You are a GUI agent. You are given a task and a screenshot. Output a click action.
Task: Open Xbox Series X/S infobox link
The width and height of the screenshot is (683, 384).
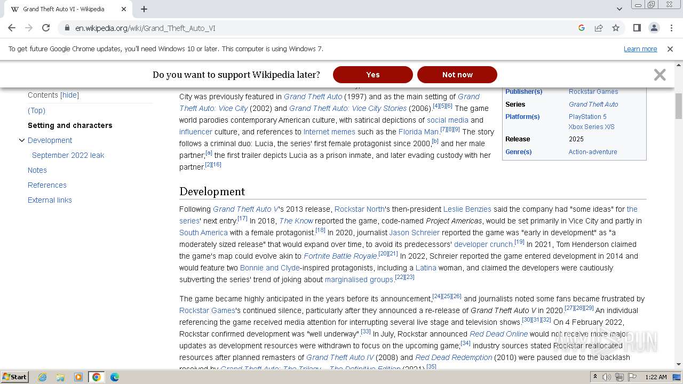tap(592, 127)
